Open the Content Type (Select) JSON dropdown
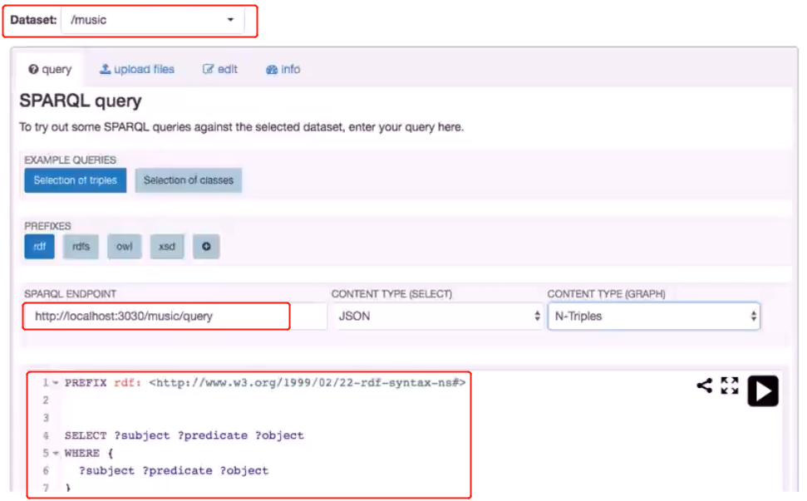Screen dimensions: 807x501 point(437,316)
